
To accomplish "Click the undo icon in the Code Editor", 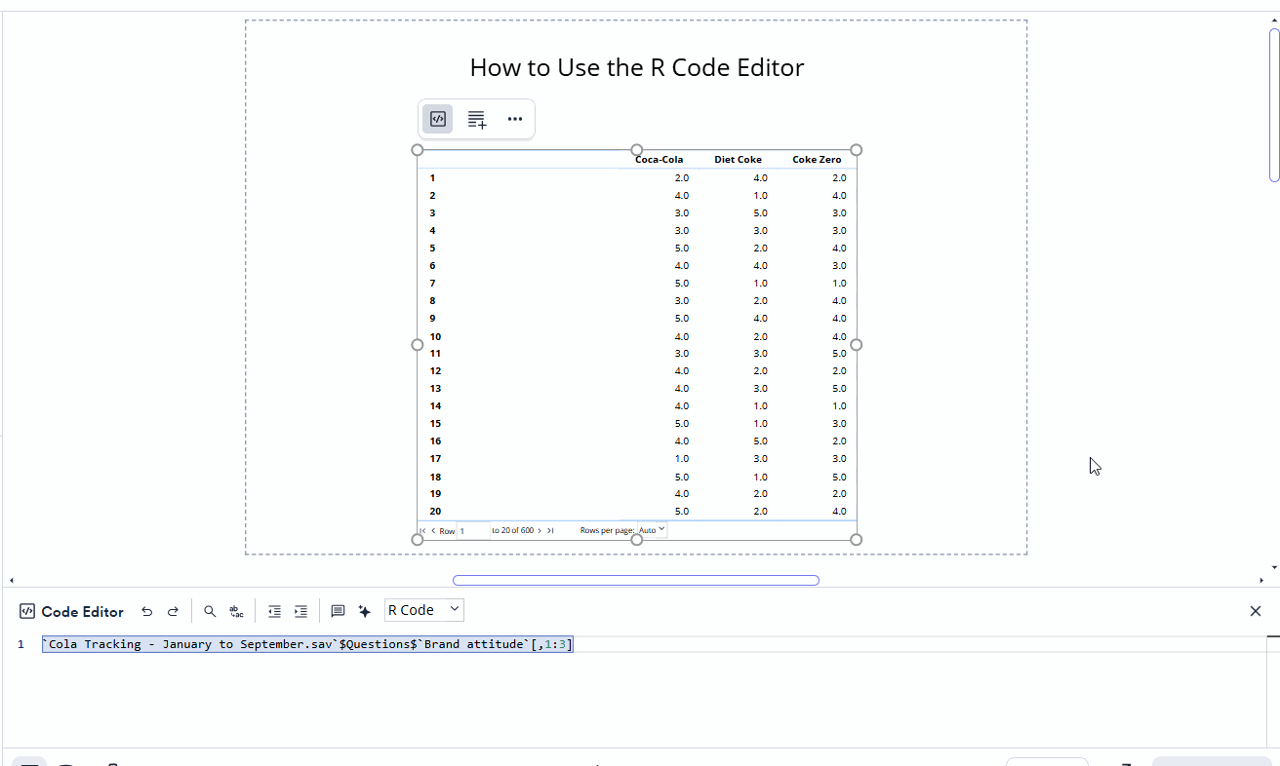I will point(147,610).
